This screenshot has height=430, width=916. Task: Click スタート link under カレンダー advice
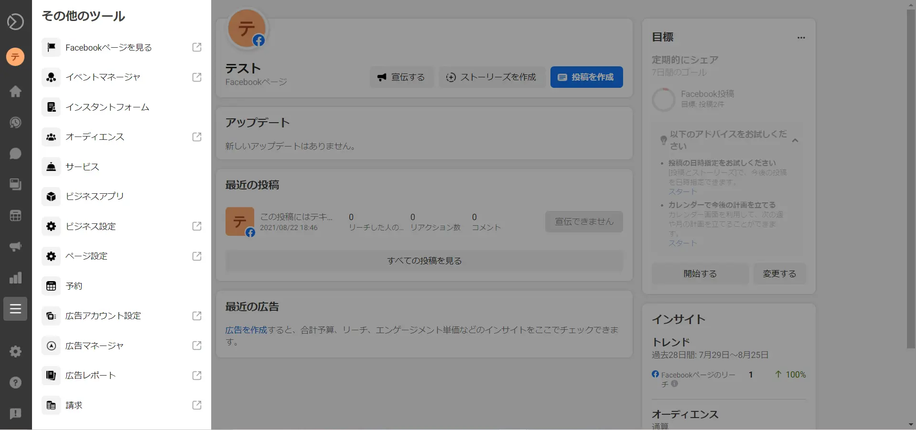click(x=682, y=243)
